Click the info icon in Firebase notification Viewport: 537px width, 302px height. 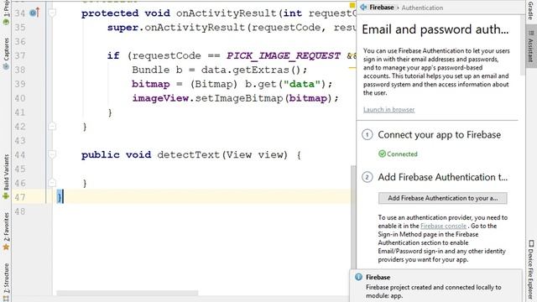[x=358, y=277]
